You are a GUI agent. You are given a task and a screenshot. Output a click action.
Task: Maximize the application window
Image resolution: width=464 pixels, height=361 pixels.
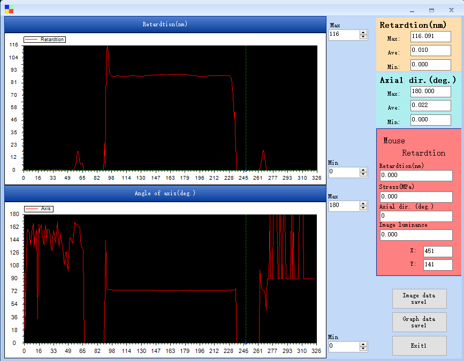tap(431, 10)
